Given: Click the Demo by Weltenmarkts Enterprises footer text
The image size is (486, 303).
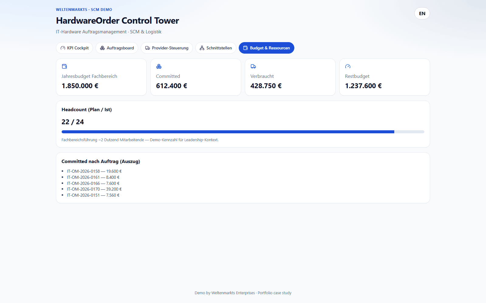Looking at the screenshot, I should click(x=243, y=293).
